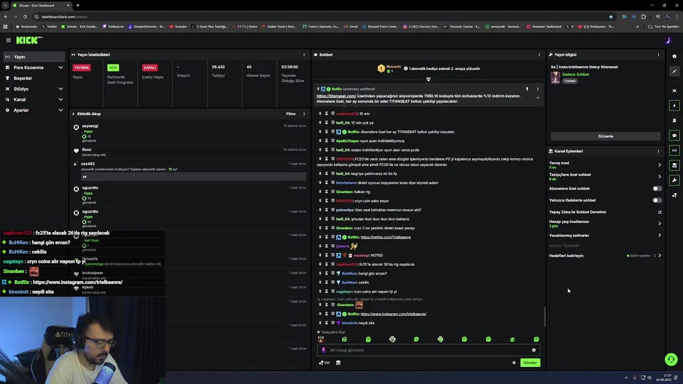Open Youtube bookmark in bookmarks bar
The width and height of the screenshot is (683, 384).
[178, 26]
